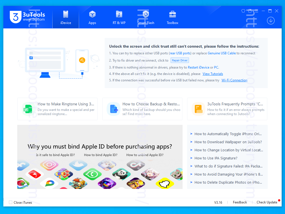The image size is (285, 214).
Task: Click the Talking Tom icon in banner
Action: point(177,174)
